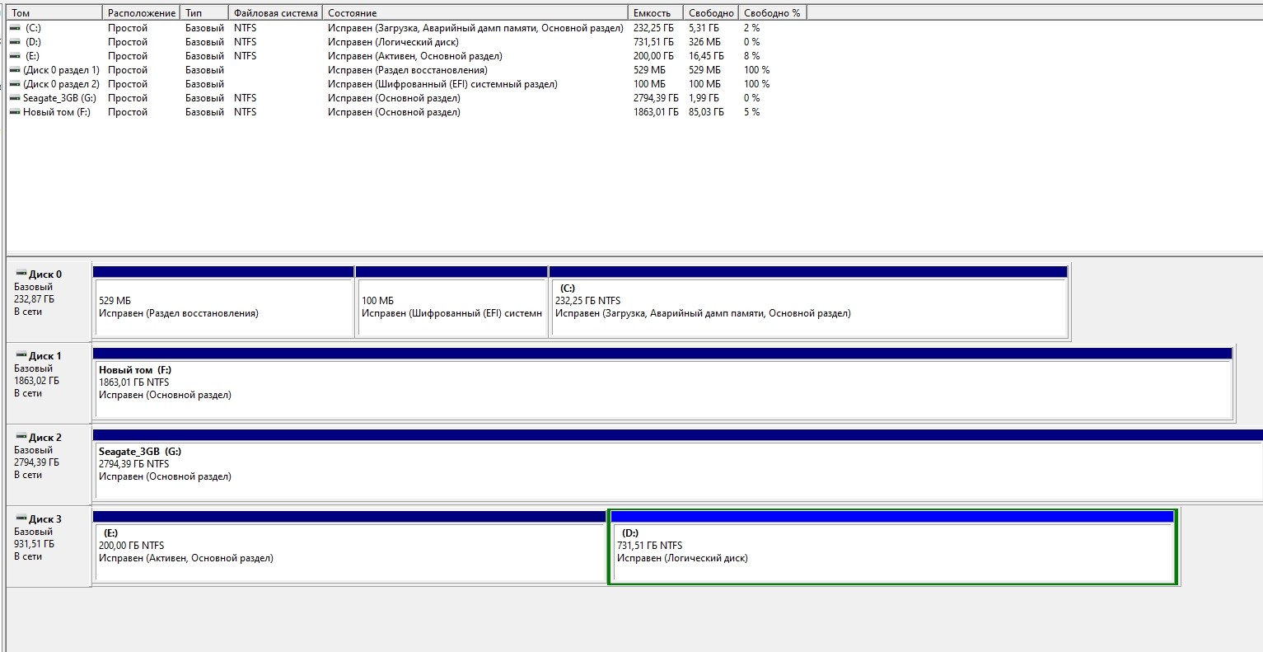Click the disk icon of Диск 0 label

21,274
